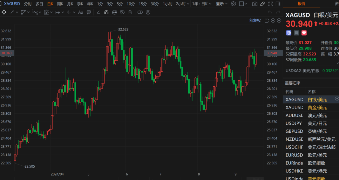Screen dimensions: 339x180
Task: Select the text annotation tool Aa
Action: tap(80, 12)
